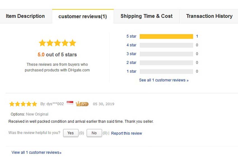Viewport: 238px width, 160px height.
Task: Open the Item Description tab
Action: pyautogui.click(x=25, y=16)
